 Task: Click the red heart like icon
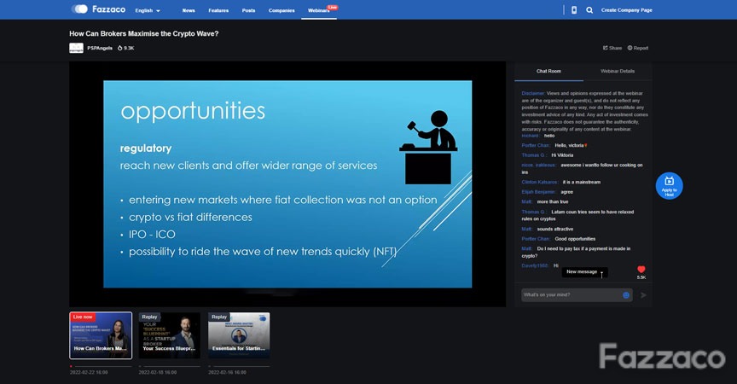641,269
